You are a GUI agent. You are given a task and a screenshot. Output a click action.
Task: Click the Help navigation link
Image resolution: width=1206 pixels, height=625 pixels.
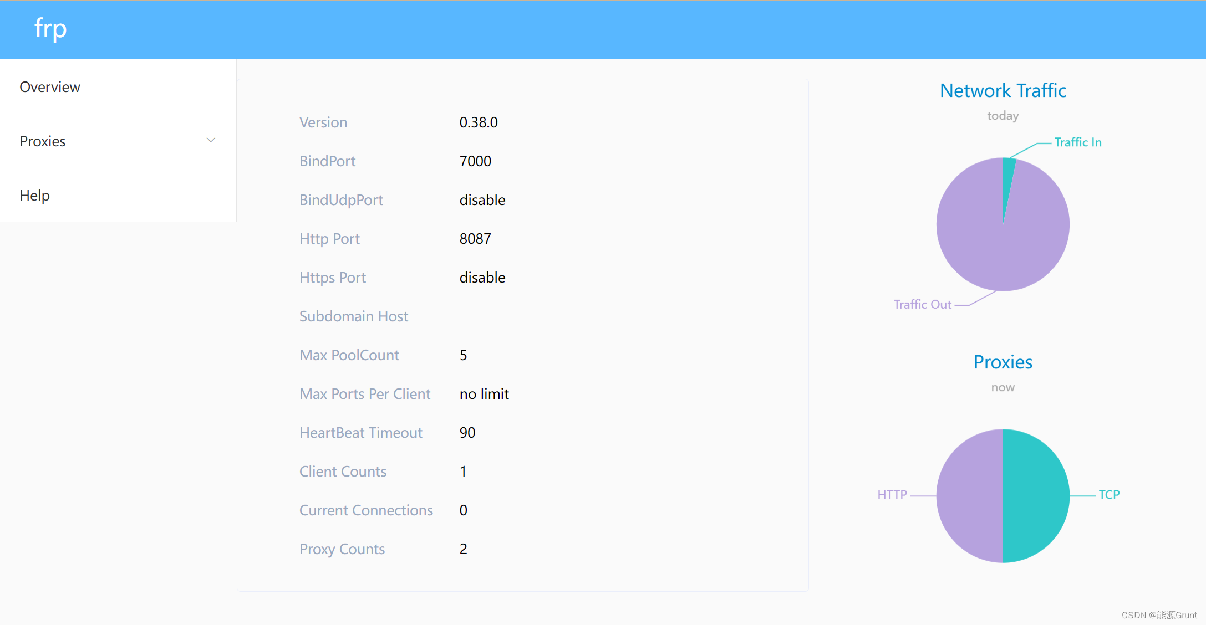pos(33,194)
